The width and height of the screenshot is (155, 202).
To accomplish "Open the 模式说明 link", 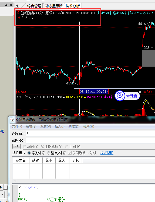I will click(x=107, y=153).
